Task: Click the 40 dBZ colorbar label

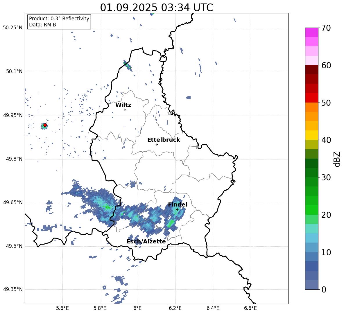Action: 326,140
